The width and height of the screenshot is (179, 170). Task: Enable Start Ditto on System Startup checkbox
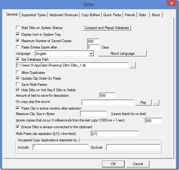click(18, 28)
